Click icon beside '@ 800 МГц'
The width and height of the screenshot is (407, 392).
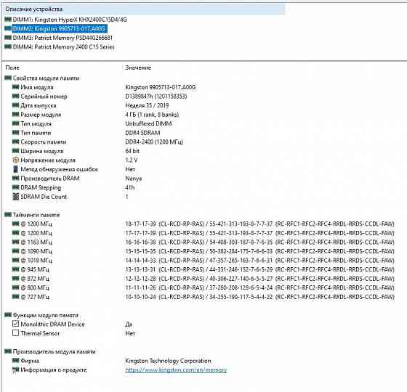coord(15,287)
